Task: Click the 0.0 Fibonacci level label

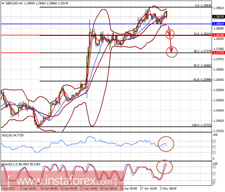Action: [x=203, y=5]
